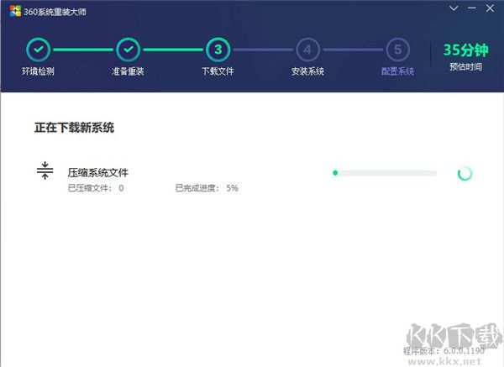Click the step 4 安装系统 circle
The height and width of the screenshot is (367, 504).
[x=308, y=50]
